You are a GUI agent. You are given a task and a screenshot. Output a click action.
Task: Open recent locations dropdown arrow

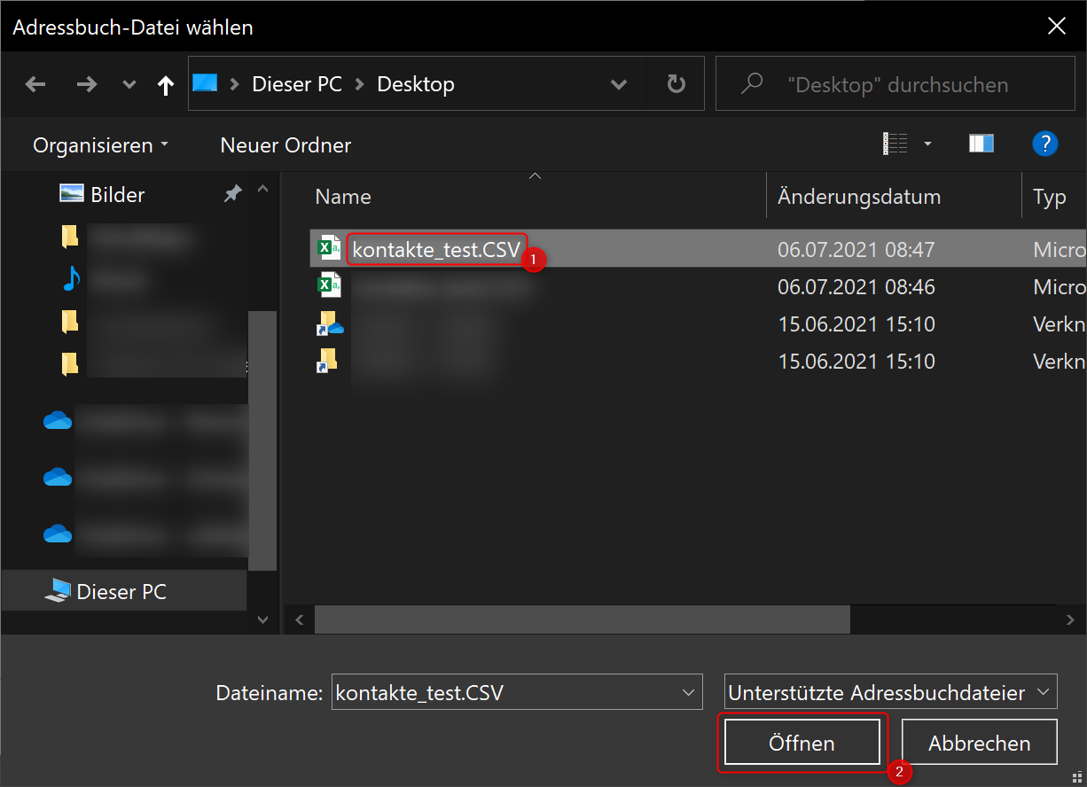coord(129,85)
